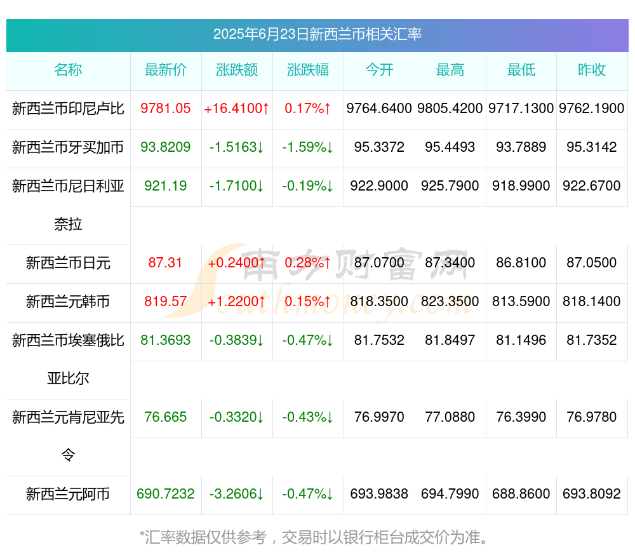Click the latest price 76.665
The height and width of the screenshot is (557, 635).
tap(166, 417)
